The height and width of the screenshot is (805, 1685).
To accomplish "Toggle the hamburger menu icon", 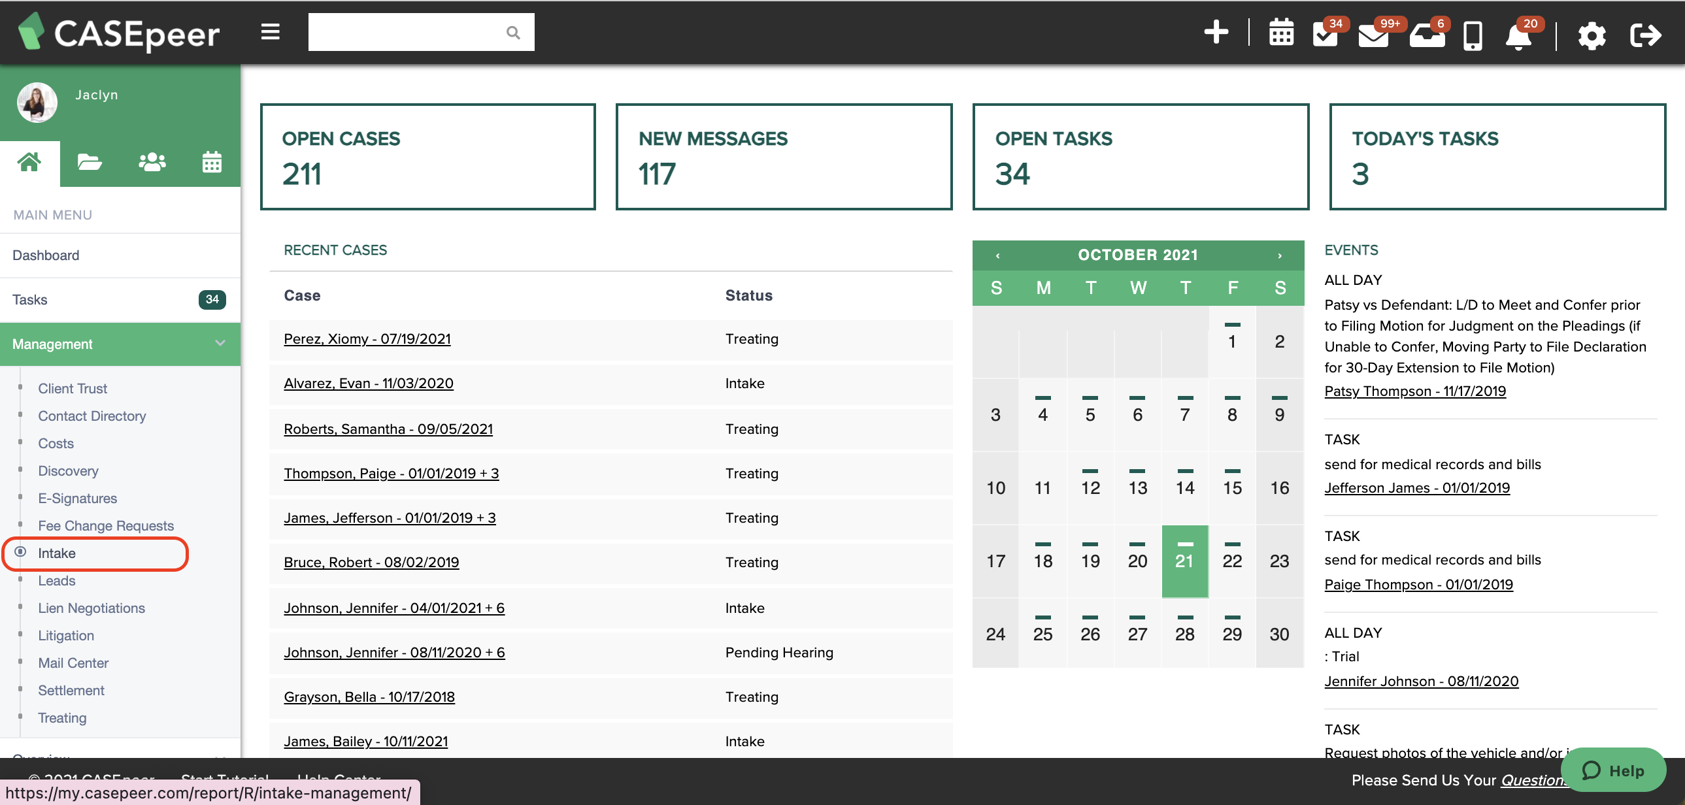I will coord(270,32).
